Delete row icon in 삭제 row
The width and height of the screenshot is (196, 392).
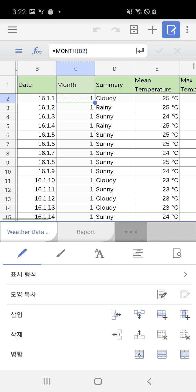coord(162,334)
